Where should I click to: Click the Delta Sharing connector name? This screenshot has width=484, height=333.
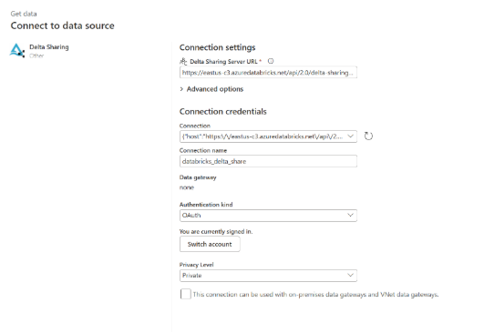pos(49,47)
